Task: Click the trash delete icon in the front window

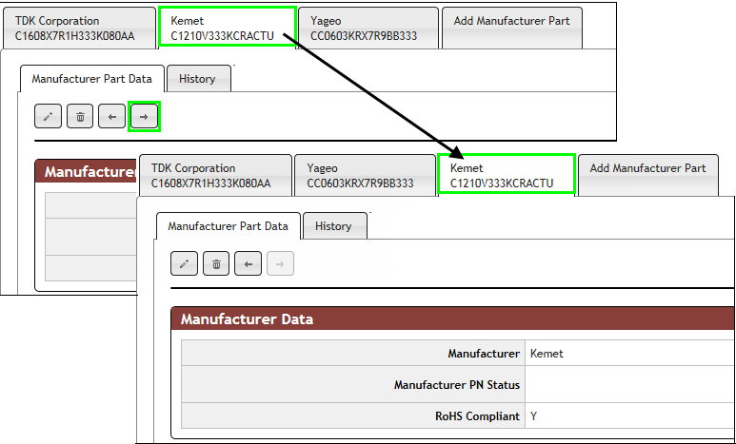Action: (x=216, y=263)
